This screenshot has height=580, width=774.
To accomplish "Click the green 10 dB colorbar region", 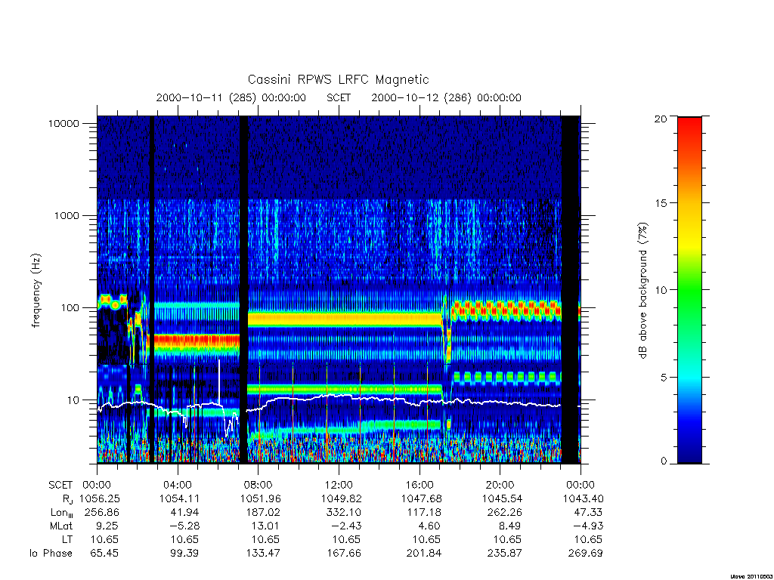I will (689, 290).
